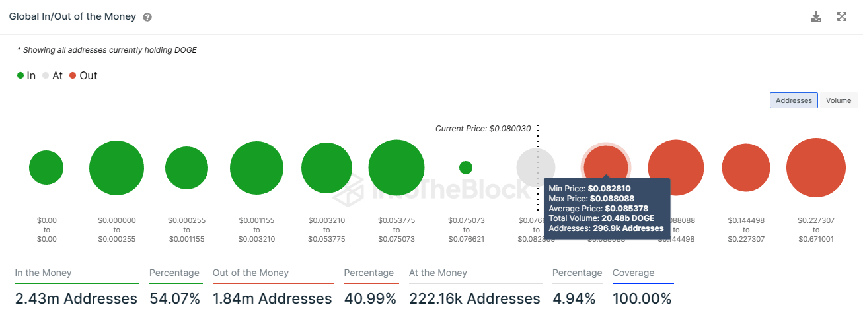Click bubble for $0.003210 to $0.053775
This screenshot has height=324, width=863.
(327, 168)
